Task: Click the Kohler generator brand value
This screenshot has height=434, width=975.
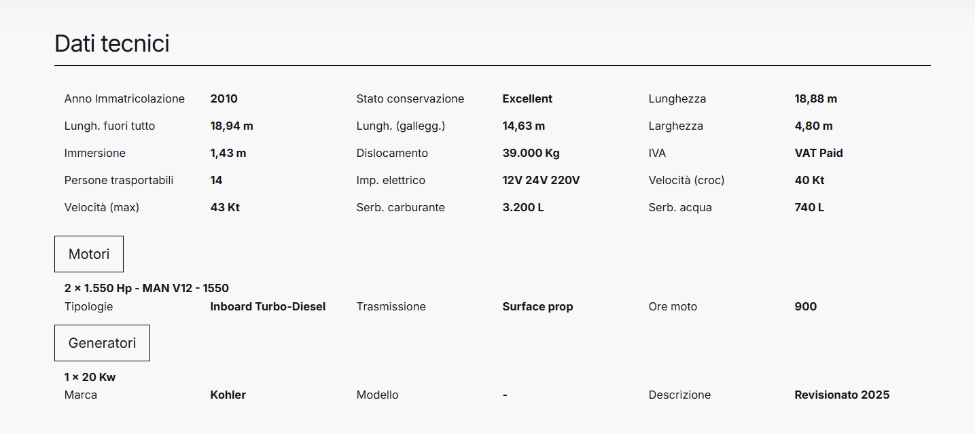Action: click(228, 395)
